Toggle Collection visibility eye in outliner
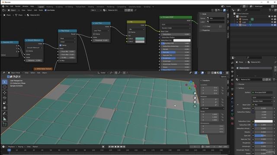 pos(272,16)
